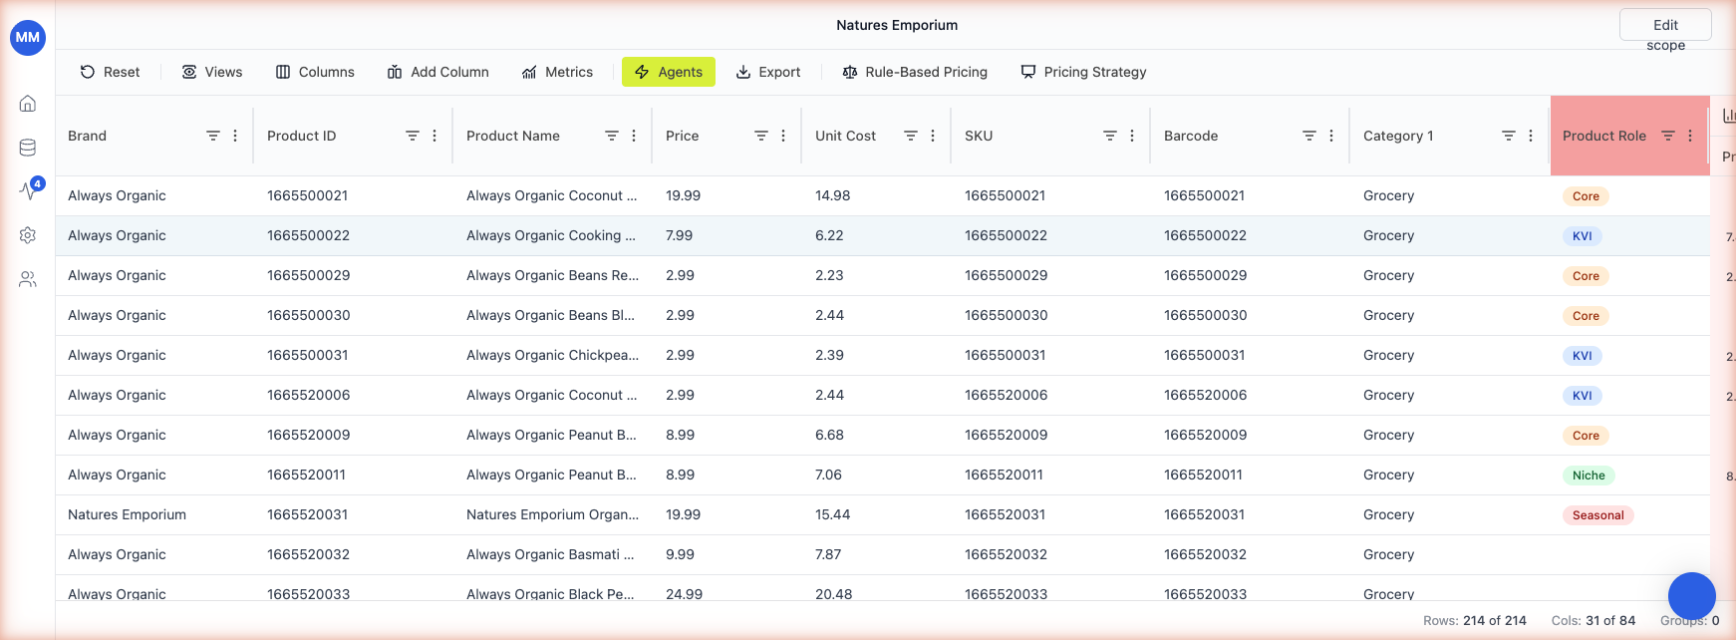Open activity icon with badge 4
This screenshot has width=1736, height=640.
point(30,189)
